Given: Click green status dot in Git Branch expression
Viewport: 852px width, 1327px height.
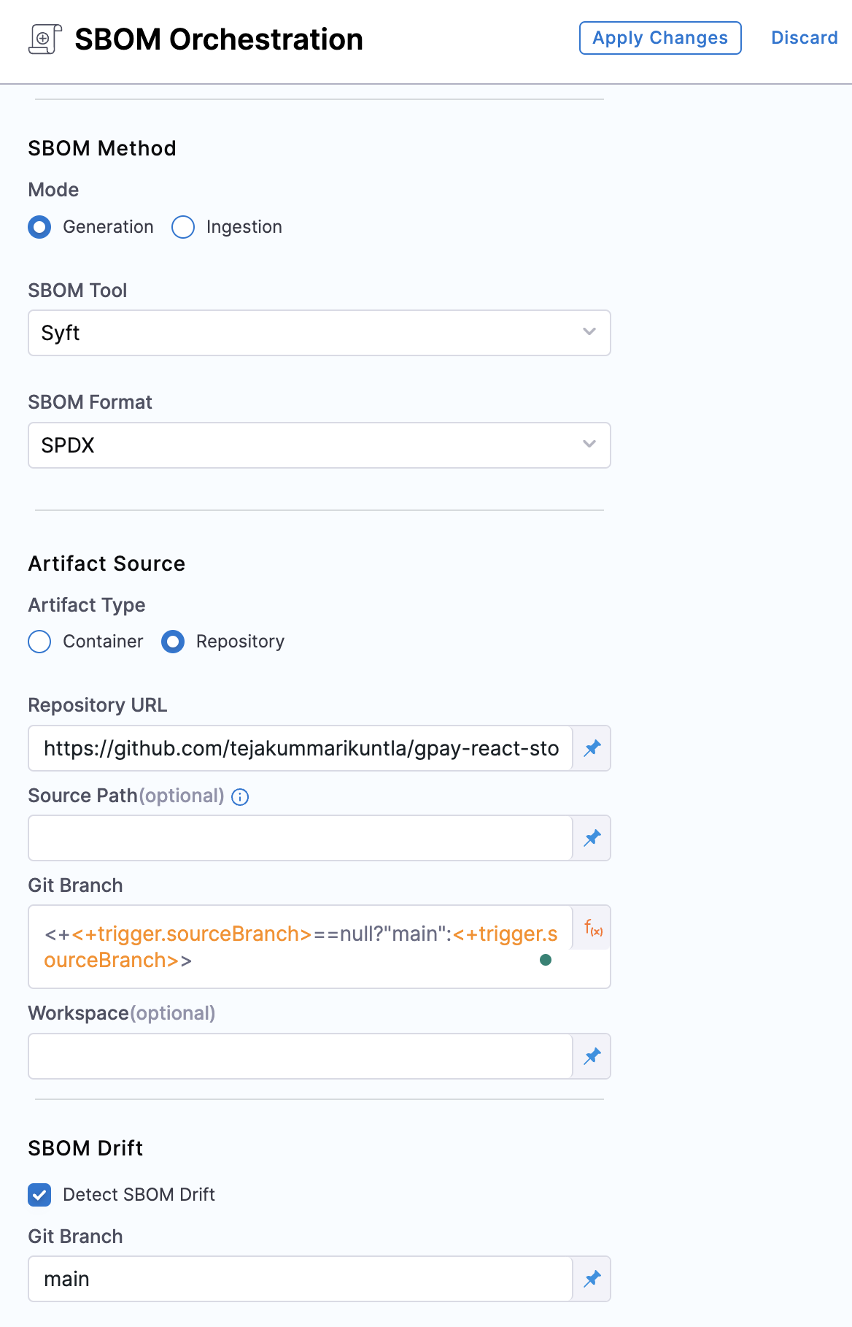Looking at the screenshot, I should (546, 960).
